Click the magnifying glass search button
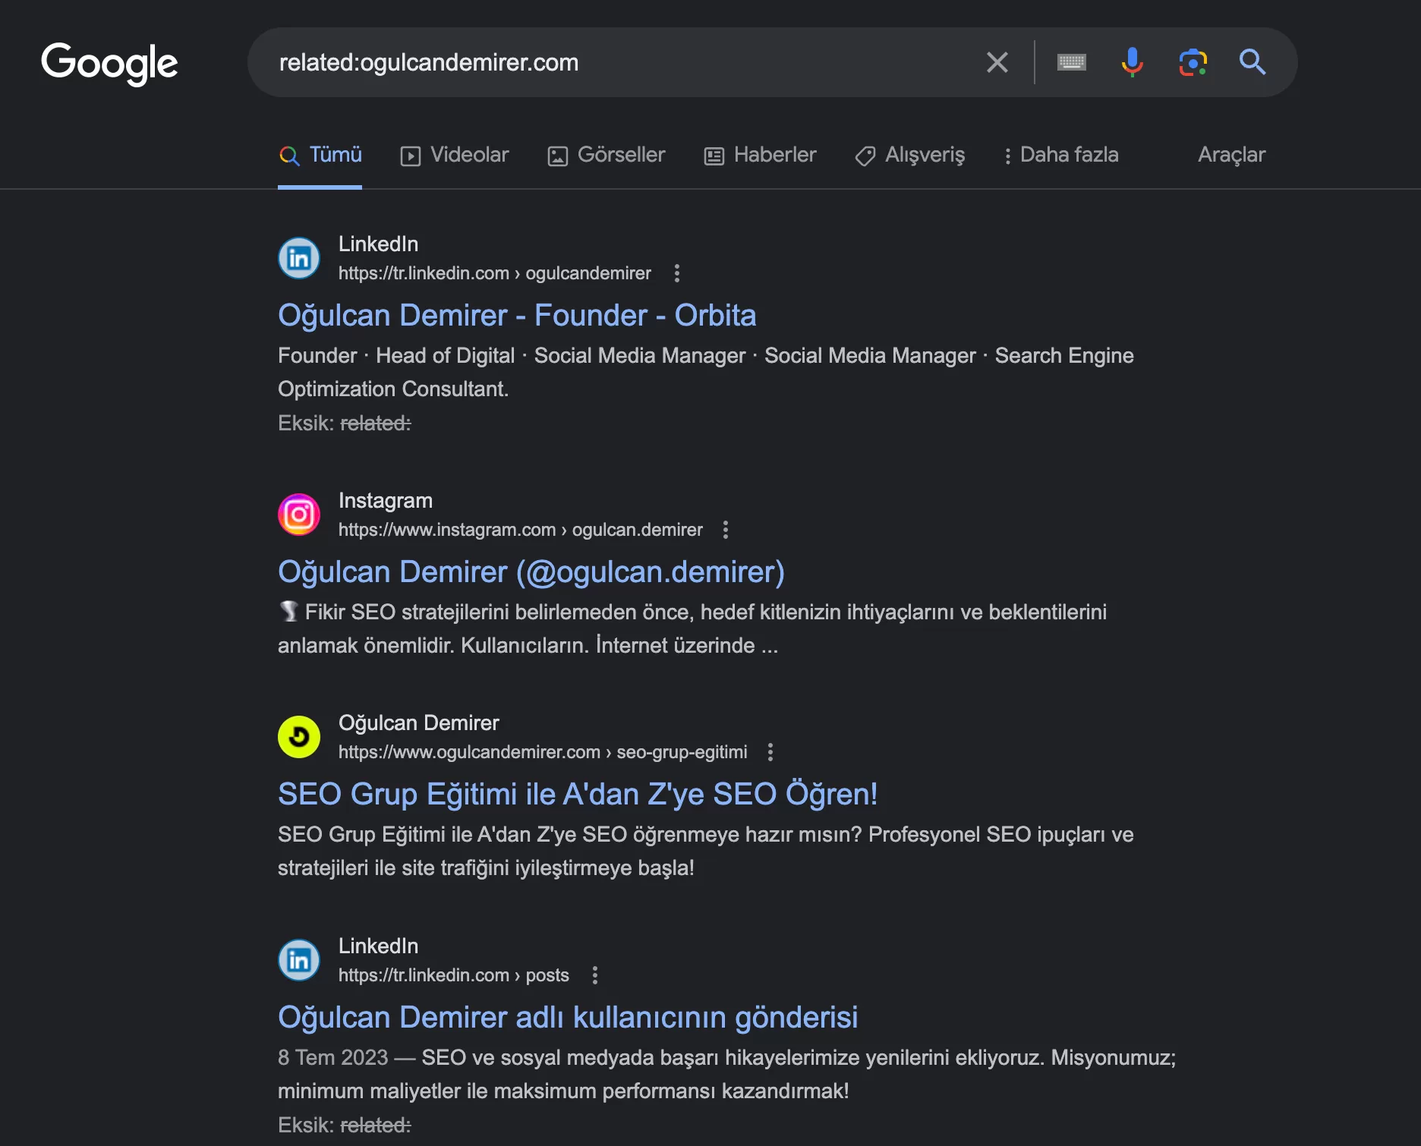This screenshot has height=1146, width=1421. pos(1252,62)
